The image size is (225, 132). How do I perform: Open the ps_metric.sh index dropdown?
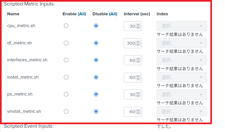[182, 95]
